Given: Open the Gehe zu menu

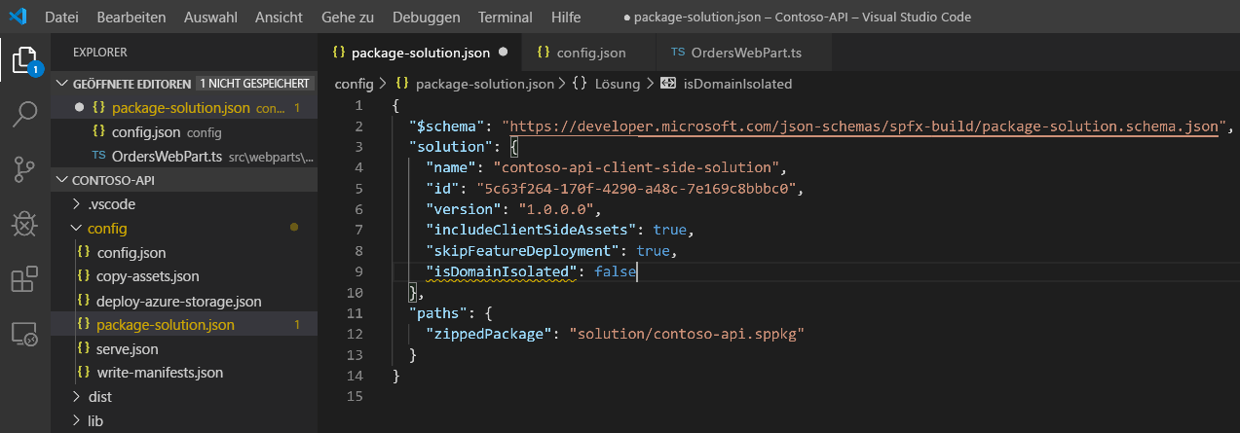Looking at the screenshot, I should coord(348,18).
